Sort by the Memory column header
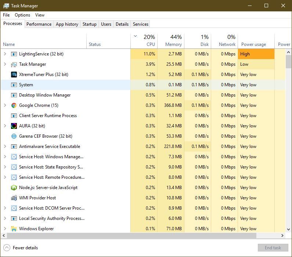The image size is (292, 257). tap(171, 41)
